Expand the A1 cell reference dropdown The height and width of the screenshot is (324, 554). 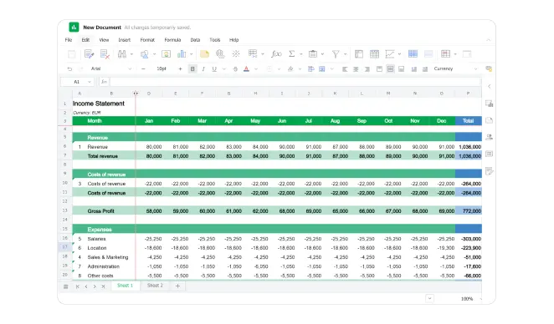pyautogui.click(x=90, y=82)
